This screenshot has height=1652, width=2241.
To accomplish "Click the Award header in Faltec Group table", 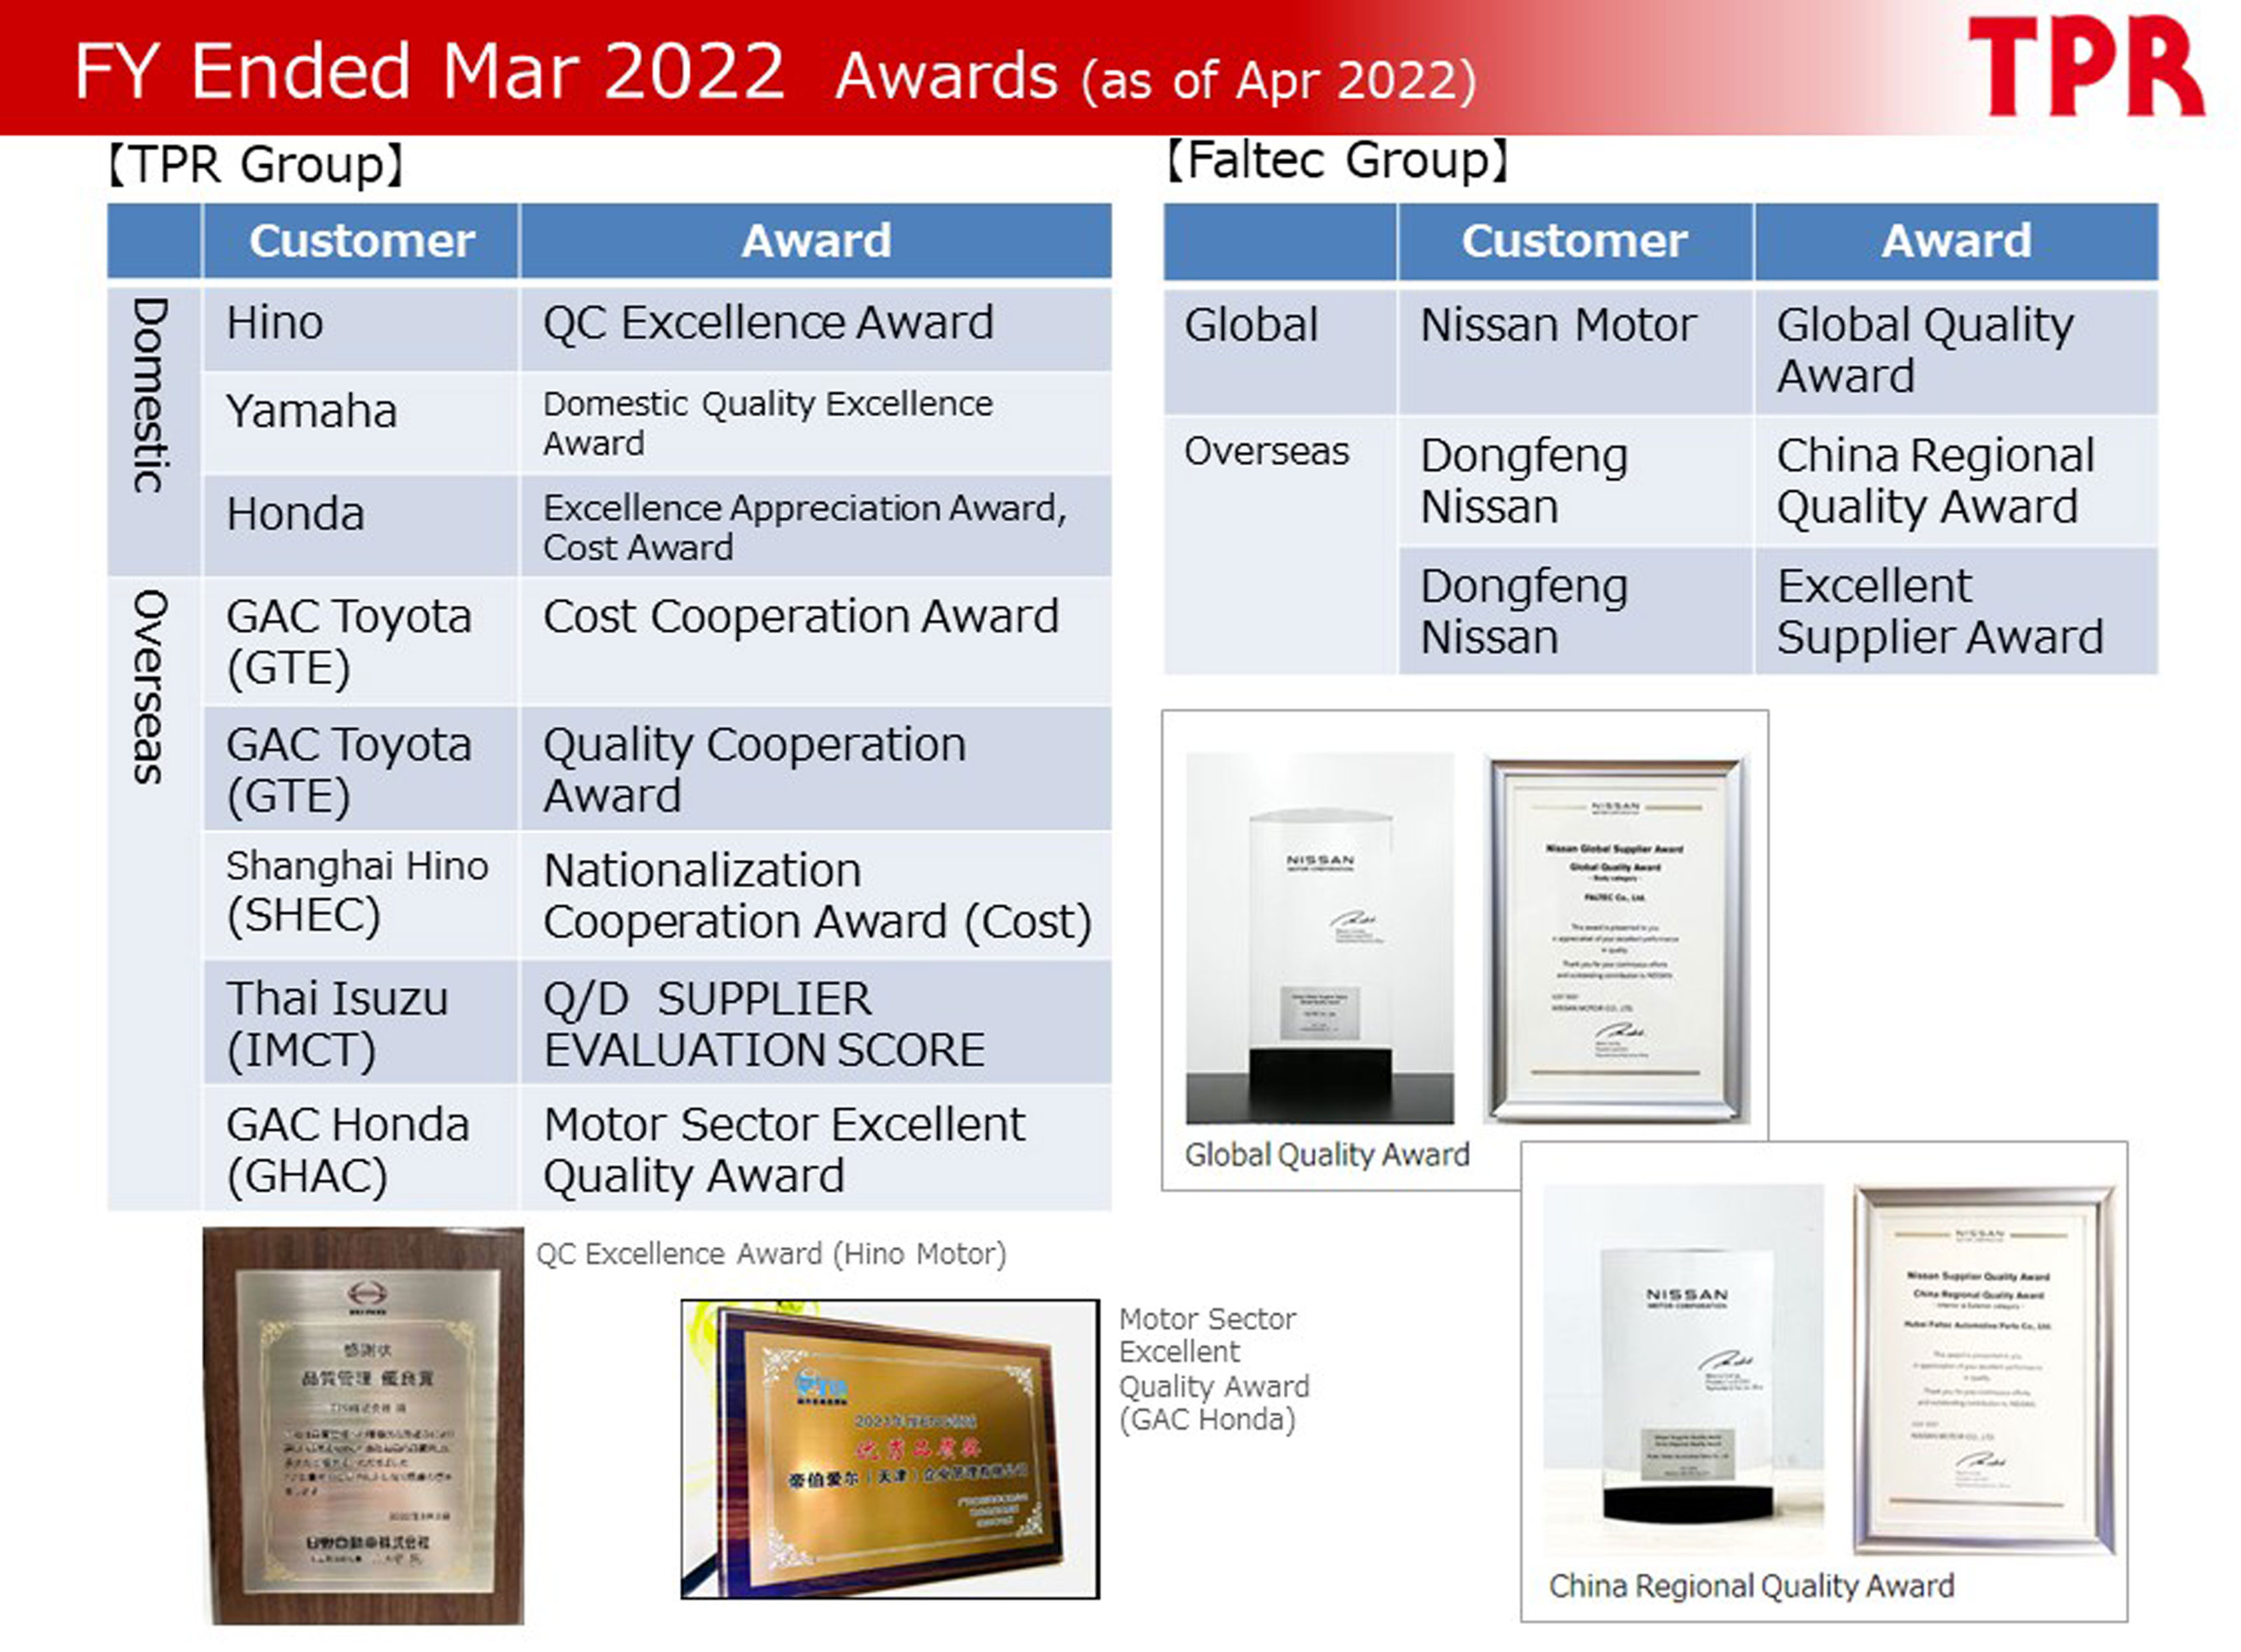I will [1957, 241].
